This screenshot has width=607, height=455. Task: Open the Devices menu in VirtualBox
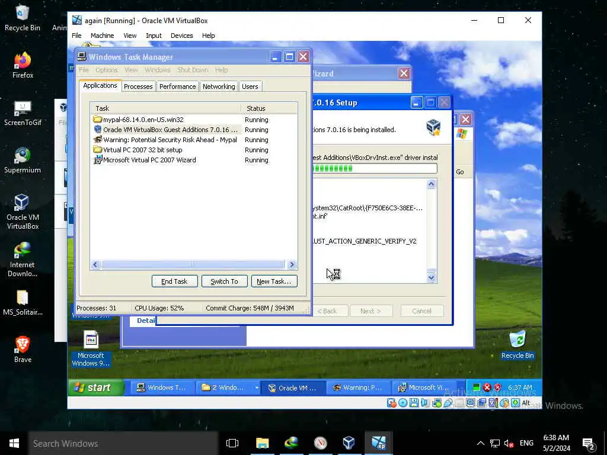pyautogui.click(x=181, y=36)
